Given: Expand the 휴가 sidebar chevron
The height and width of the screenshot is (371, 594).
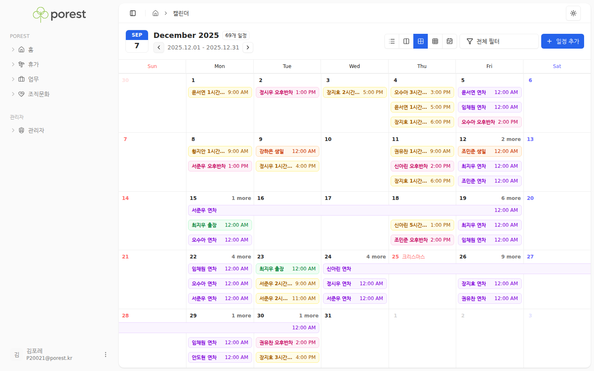Looking at the screenshot, I should tap(13, 64).
